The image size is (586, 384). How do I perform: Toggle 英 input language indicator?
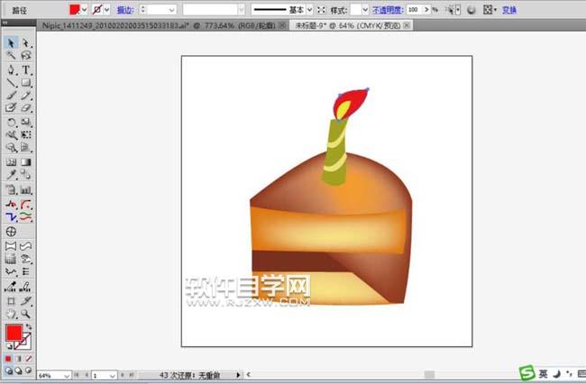coord(543,373)
